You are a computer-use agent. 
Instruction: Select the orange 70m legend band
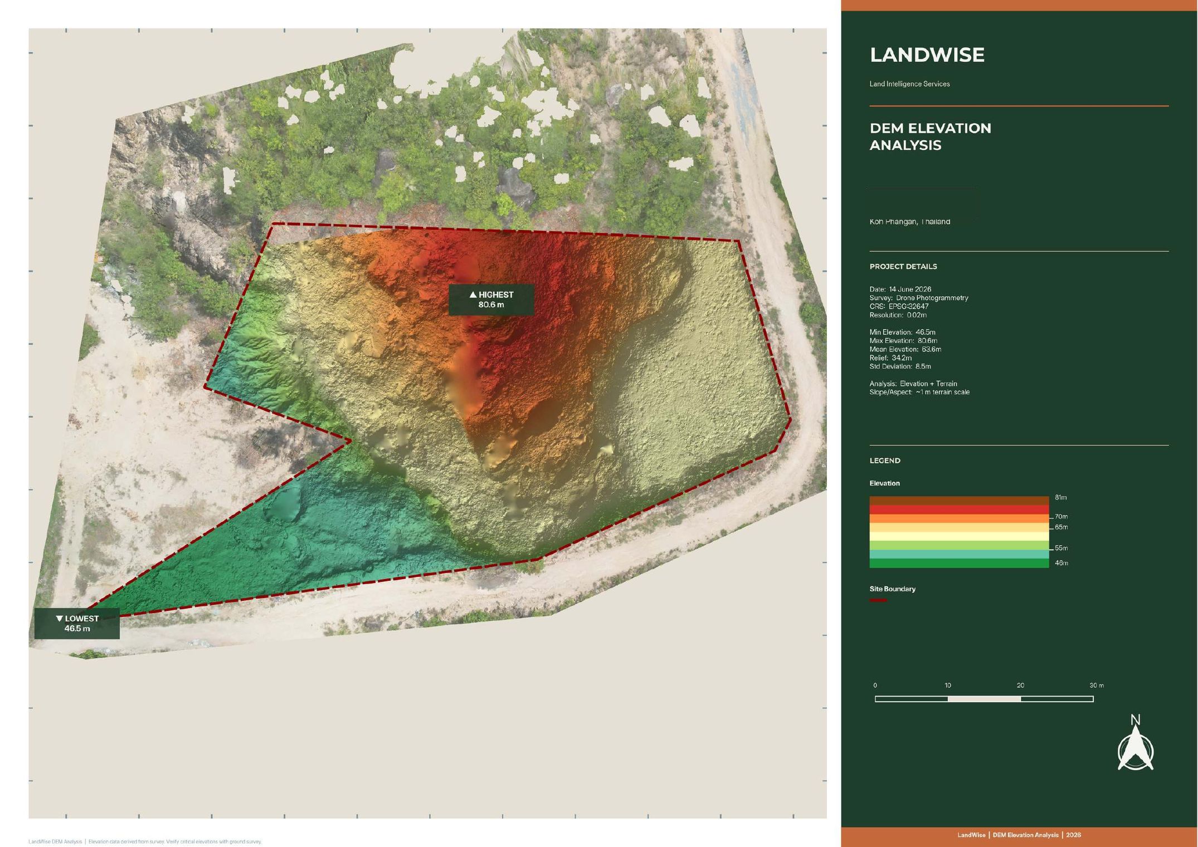tap(959, 518)
